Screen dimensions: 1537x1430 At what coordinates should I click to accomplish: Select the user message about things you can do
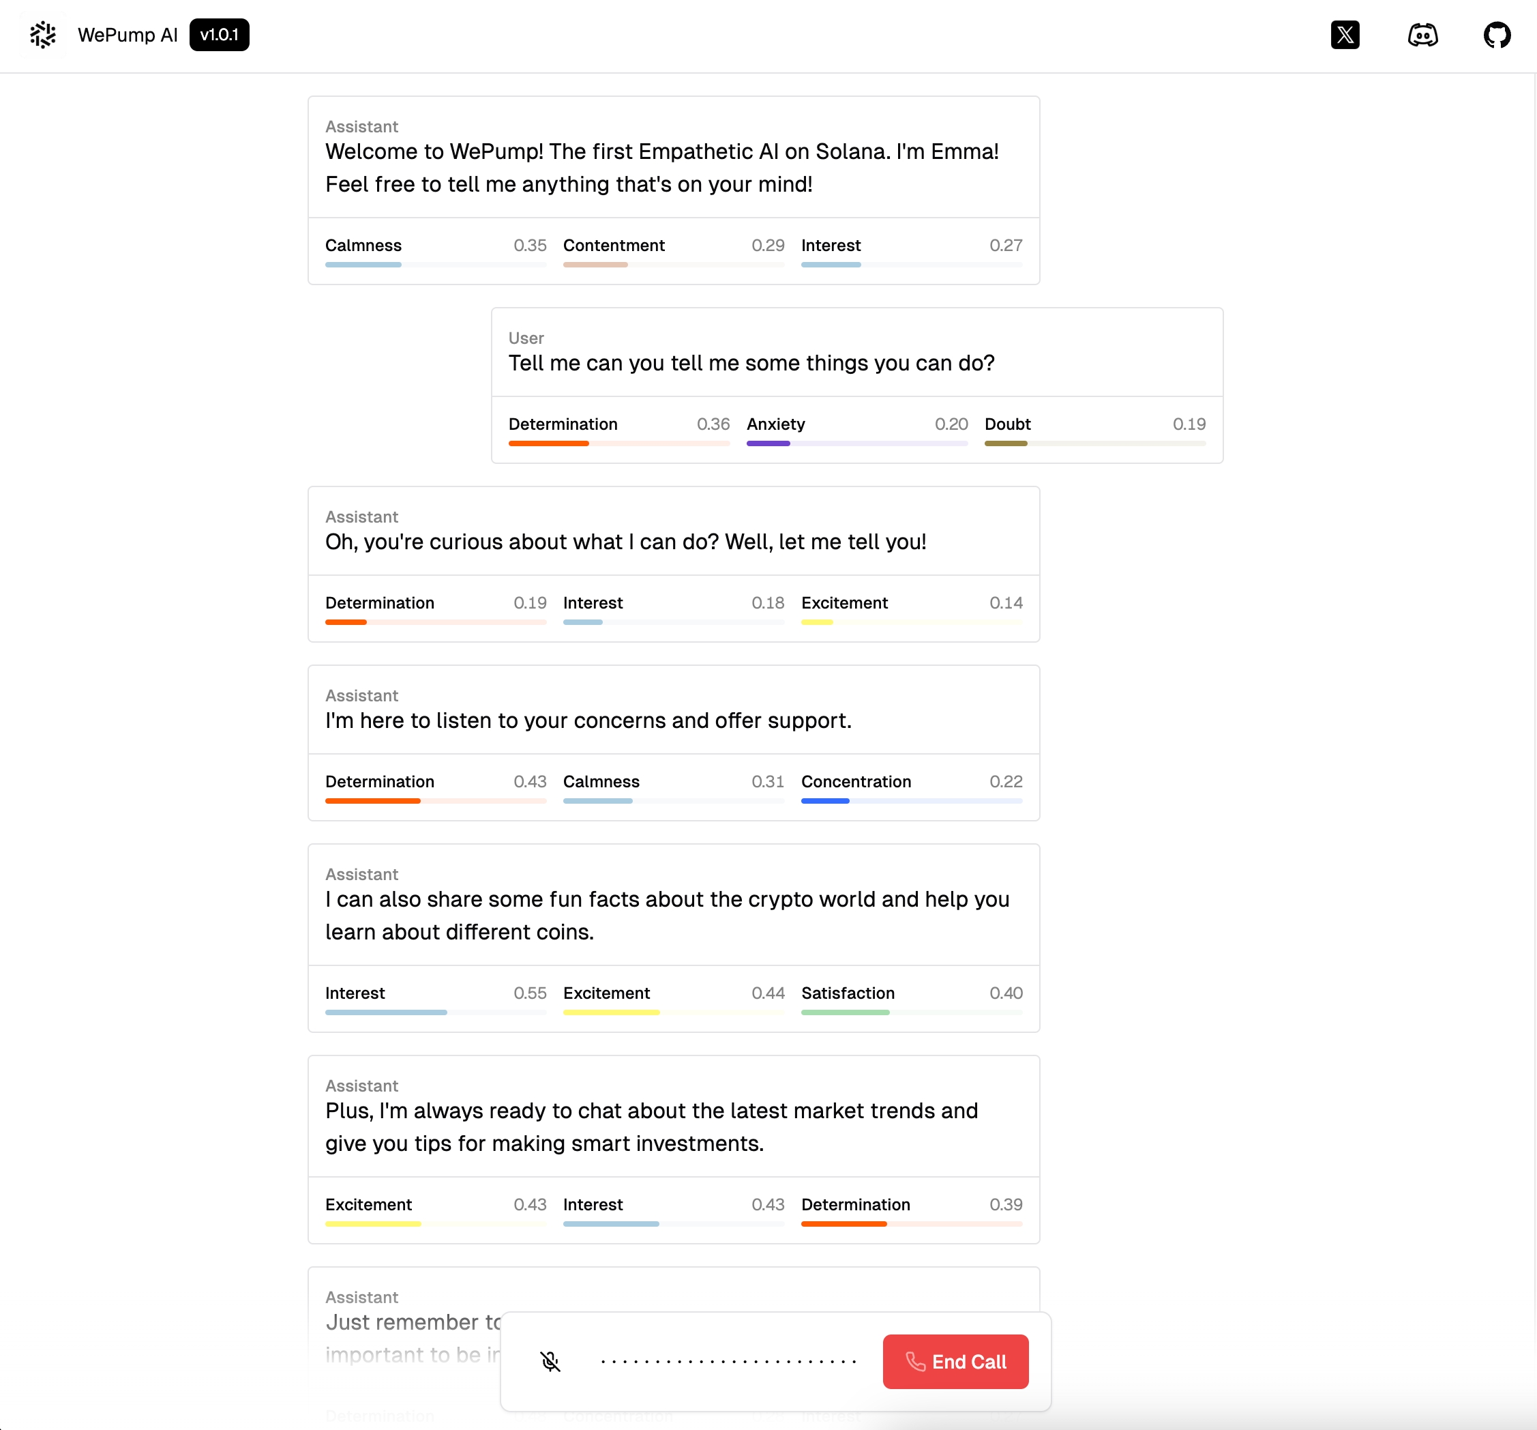[x=751, y=363]
